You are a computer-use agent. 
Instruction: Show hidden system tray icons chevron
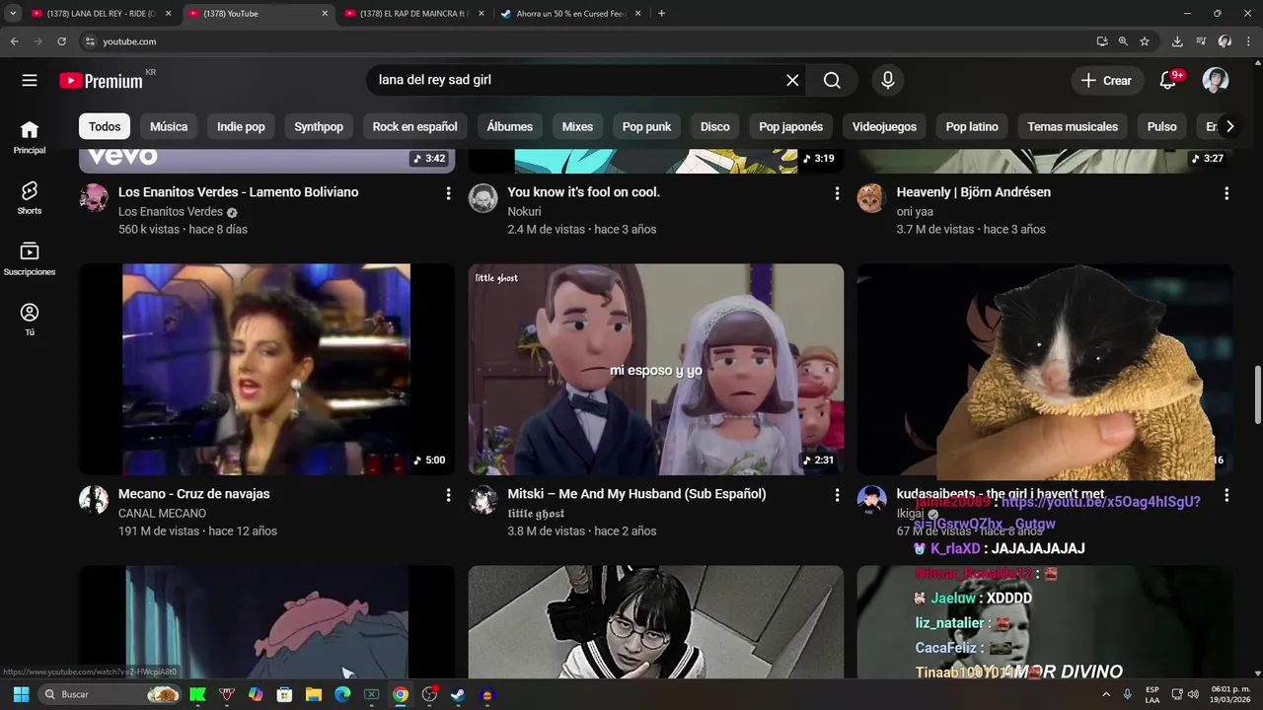pos(1105,694)
